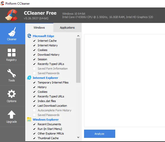The height and width of the screenshot is (142, 165).
Task: Click the empty analysis results pane
Action: (125, 80)
